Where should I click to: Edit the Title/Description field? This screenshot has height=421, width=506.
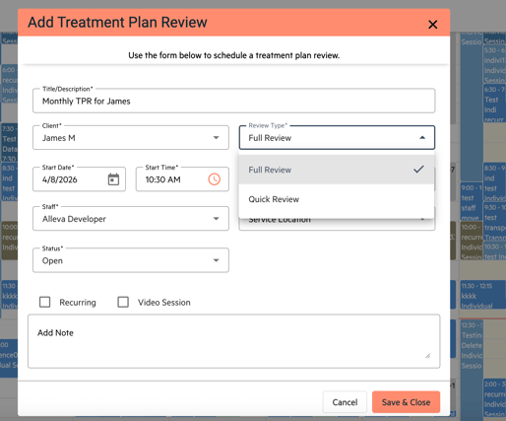234,101
